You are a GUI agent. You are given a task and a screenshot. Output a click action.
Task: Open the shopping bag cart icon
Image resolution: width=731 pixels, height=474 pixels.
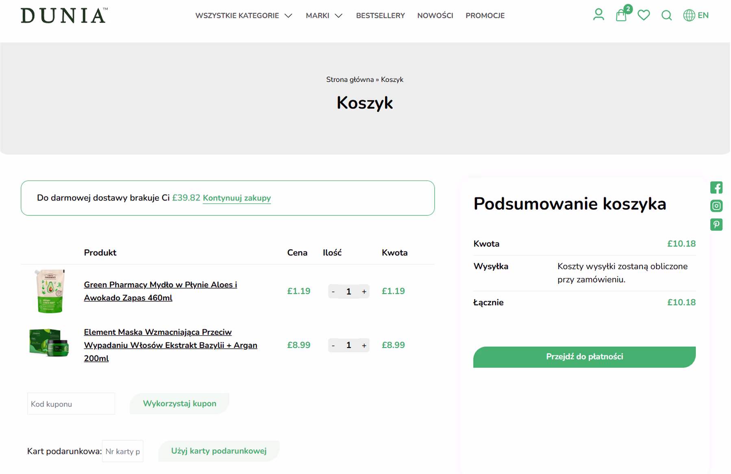[x=621, y=15]
